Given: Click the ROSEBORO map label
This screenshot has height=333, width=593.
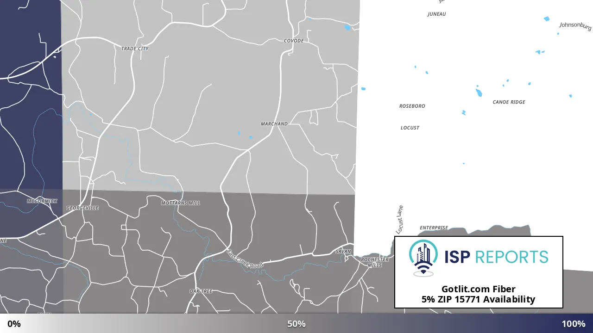Looking at the screenshot, I should coord(412,106).
